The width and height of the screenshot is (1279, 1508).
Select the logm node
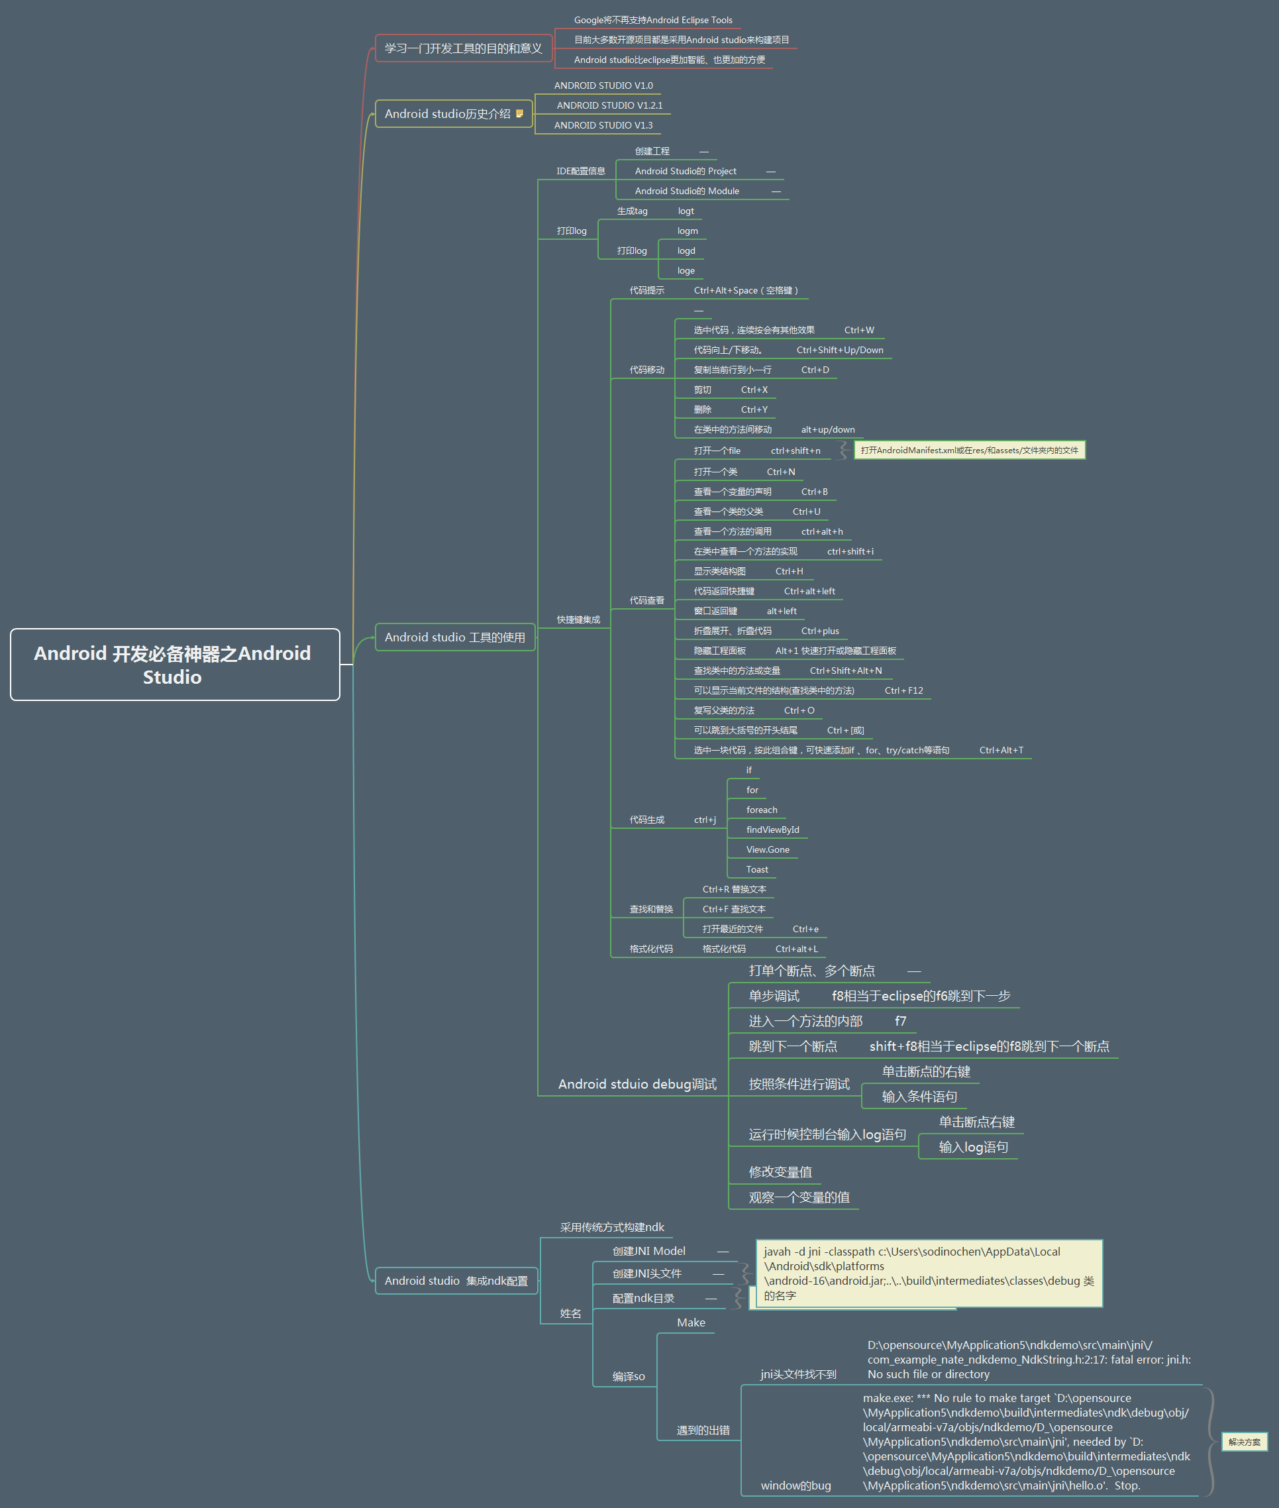pos(688,231)
